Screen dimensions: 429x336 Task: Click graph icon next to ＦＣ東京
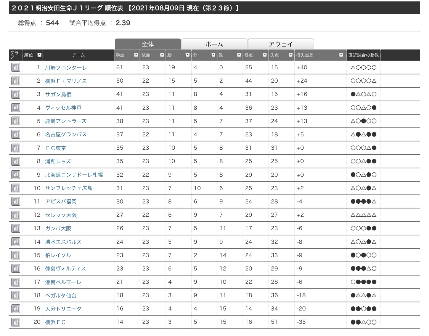tap(15, 148)
